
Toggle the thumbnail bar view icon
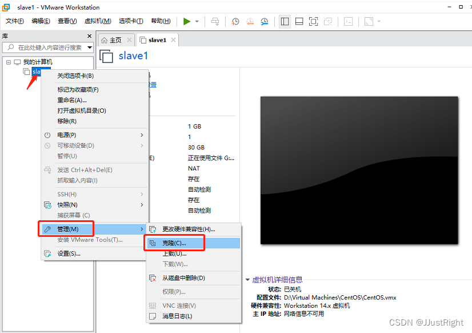tap(299, 21)
